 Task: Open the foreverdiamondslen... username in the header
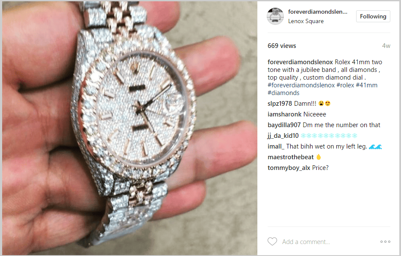318,12
